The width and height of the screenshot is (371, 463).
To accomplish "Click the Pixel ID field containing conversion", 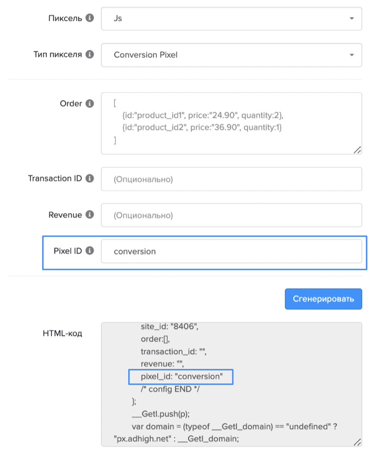I will pos(231,251).
